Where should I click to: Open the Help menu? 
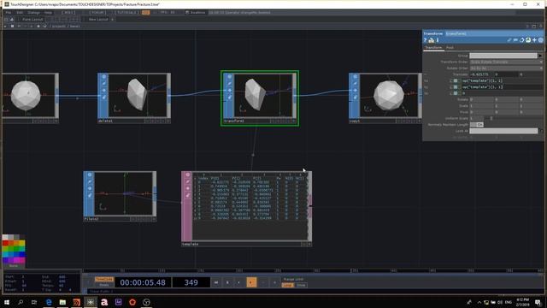48,13
